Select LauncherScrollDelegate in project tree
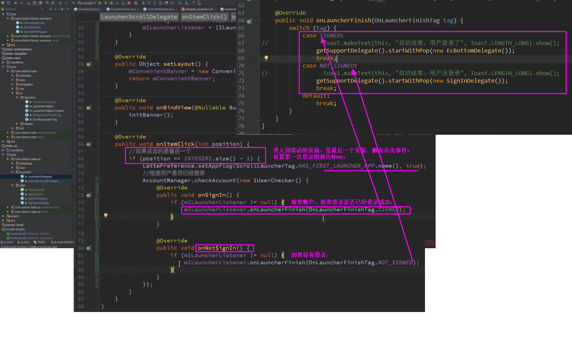Viewport: 572px width, 360px height. (x=40, y=181)
